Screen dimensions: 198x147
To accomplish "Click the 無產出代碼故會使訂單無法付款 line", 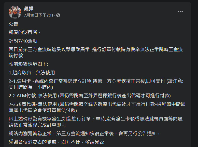I will 43,110.
